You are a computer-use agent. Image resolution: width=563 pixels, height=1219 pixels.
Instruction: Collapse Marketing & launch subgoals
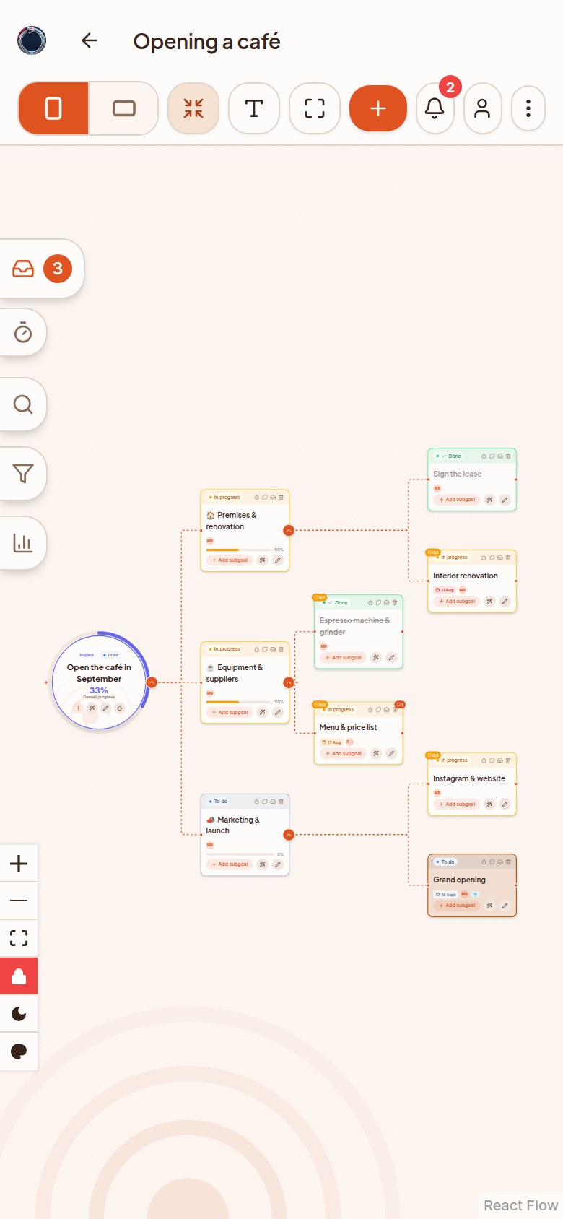pyautogui.click(x=289, y=835)
